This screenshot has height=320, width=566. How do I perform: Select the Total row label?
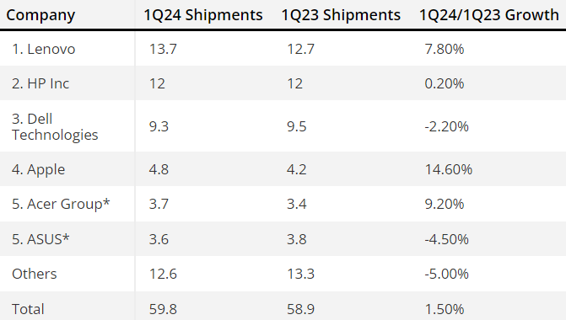(x=28, y=309)
